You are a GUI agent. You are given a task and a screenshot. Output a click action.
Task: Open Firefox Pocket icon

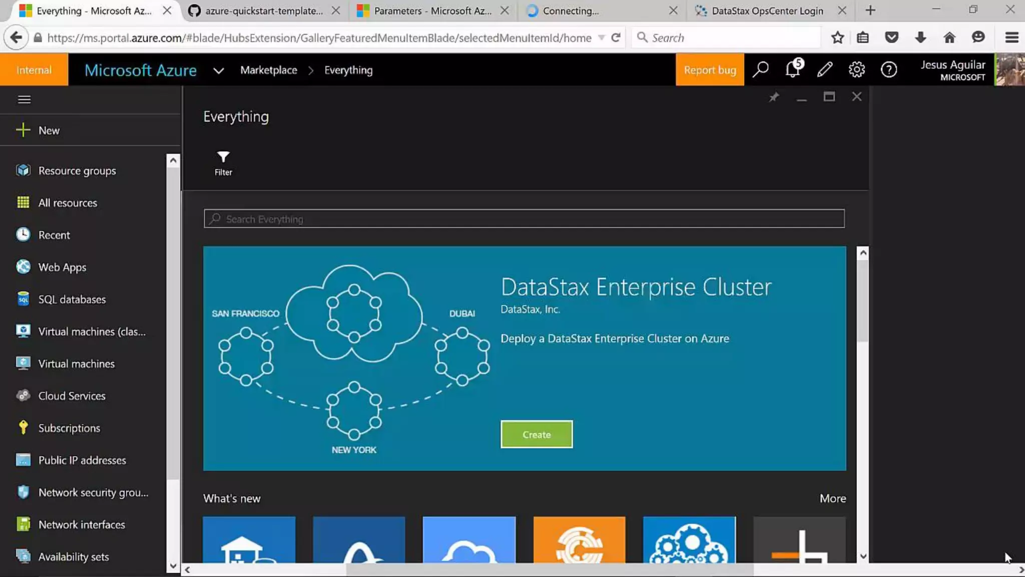[891, 38]
